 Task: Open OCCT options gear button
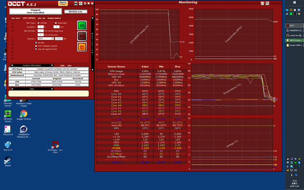82,47
